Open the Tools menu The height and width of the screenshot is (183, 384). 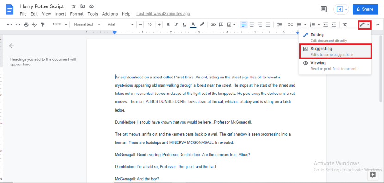click(93, 14)
